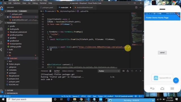Open editor More Actions ellipsis menu
This screenshot has width=181, height=102.
(141, 7)
